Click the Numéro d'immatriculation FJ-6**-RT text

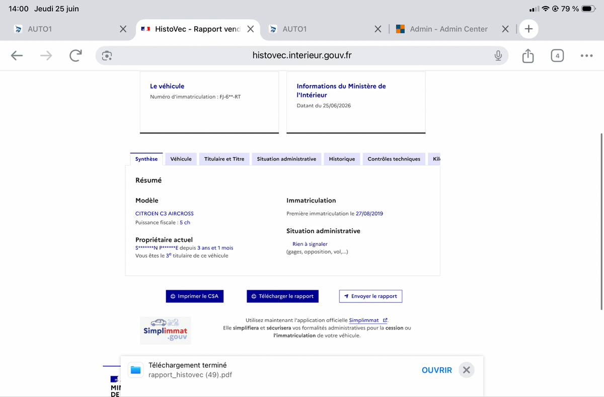tap(195, 97)
